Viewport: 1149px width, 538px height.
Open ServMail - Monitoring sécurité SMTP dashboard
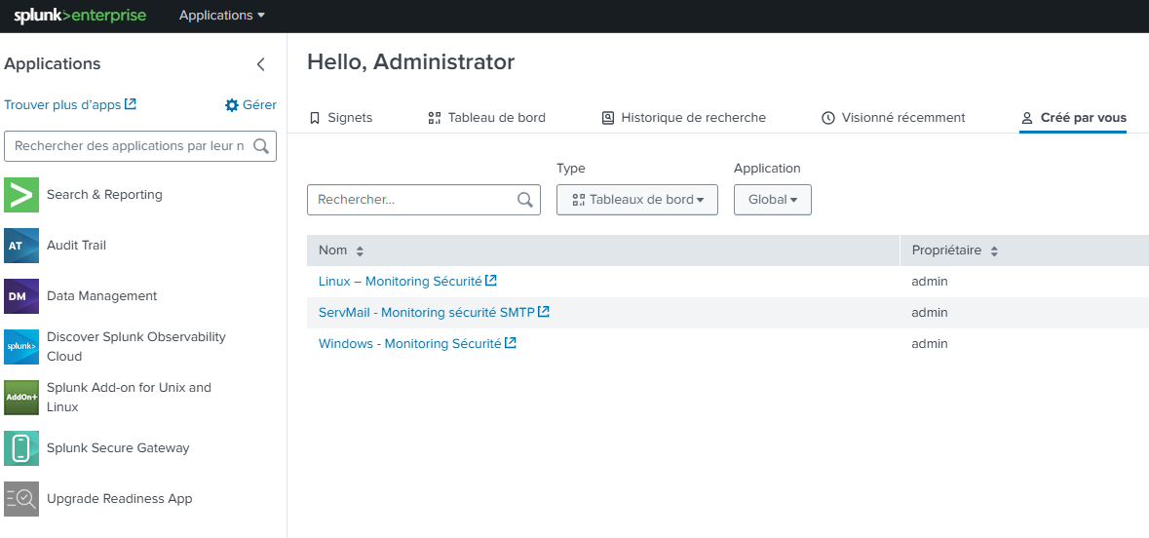[x=427, y=312]
